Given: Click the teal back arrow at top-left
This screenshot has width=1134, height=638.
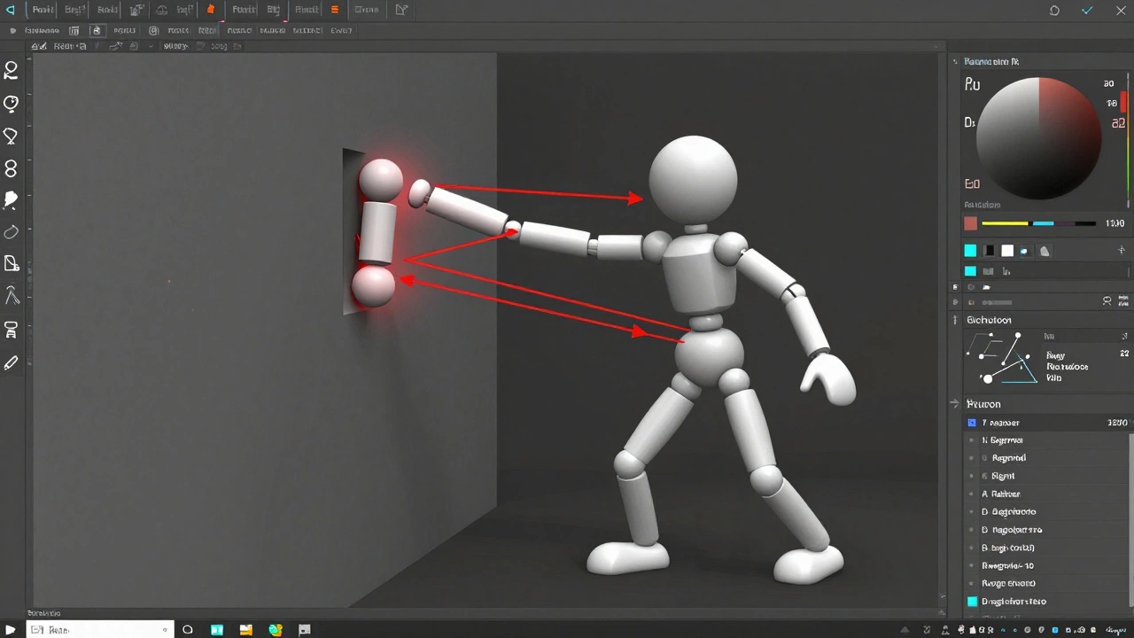Looking at the screenshot, I should click(11, 10).
